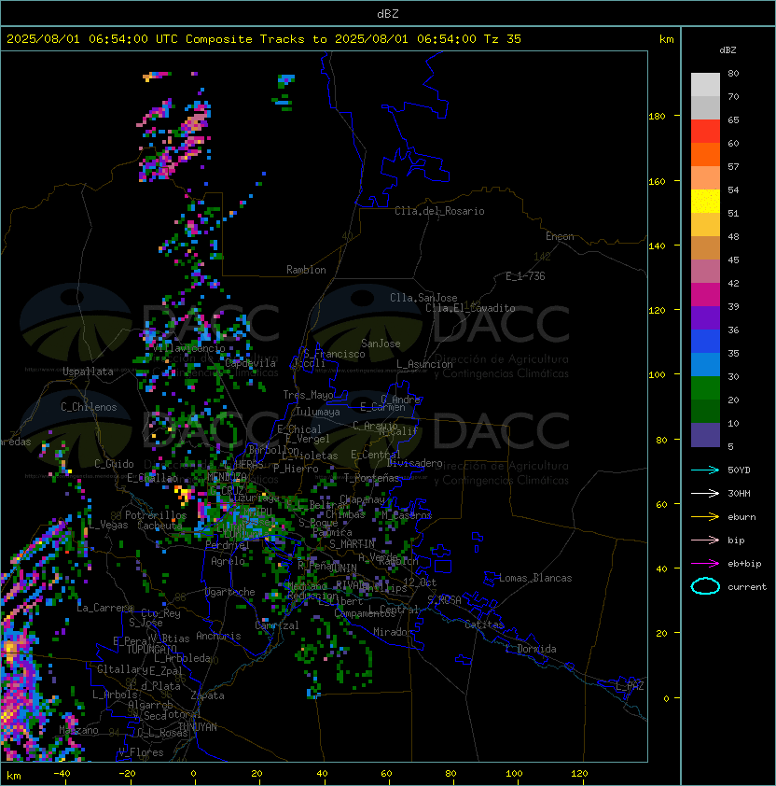Click the dBZ heading above the color scale
The image size is (776, 786).
coord(727,50)
